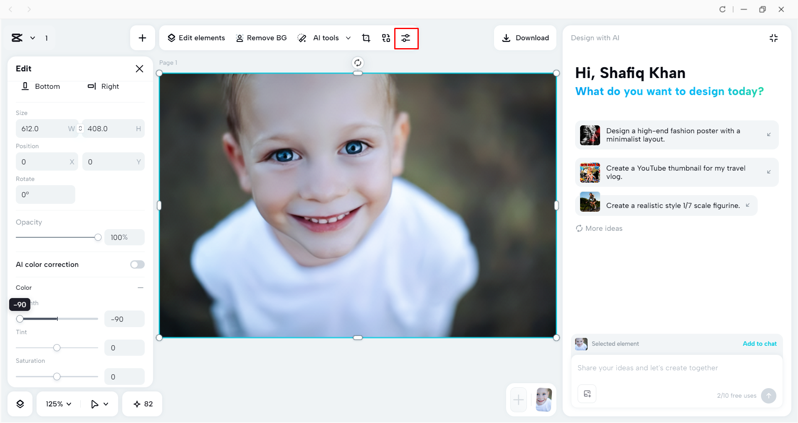798x423 pixels.
Task: Collapse the Design with AI panel
Action: 773,38
